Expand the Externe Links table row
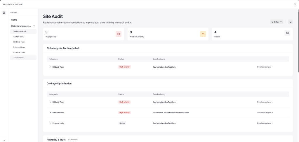The image size is (299, 142). [x=50, y=123]
